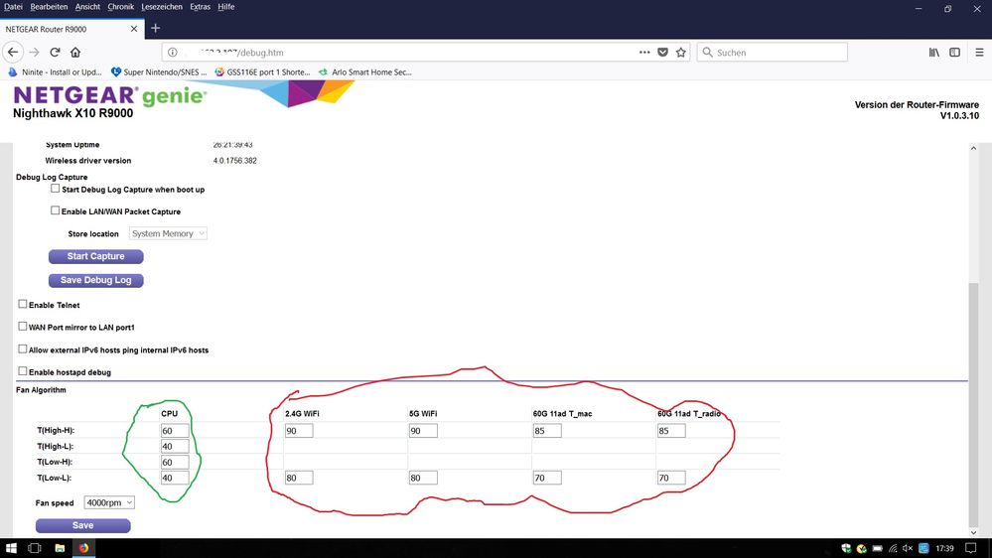
Task: Open Windows Defender shield tray icon
Action: [x=846, y=548]
